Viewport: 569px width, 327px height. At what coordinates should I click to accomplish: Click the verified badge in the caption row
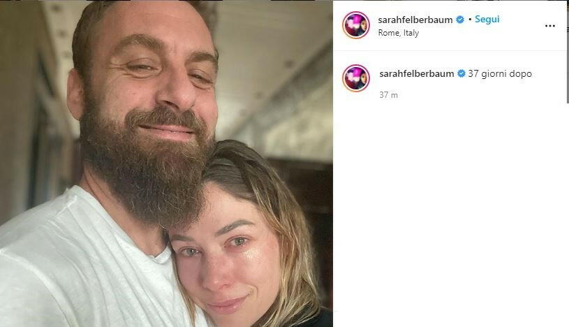coord(461,74)
